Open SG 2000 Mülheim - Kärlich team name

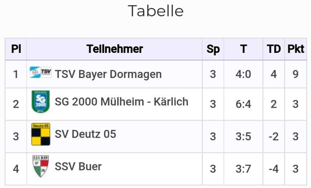[122, 101]
